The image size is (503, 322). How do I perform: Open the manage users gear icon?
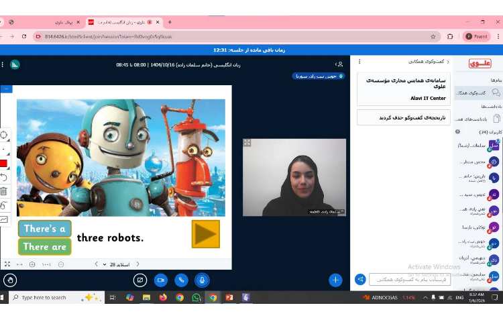(x=458, y=131)
